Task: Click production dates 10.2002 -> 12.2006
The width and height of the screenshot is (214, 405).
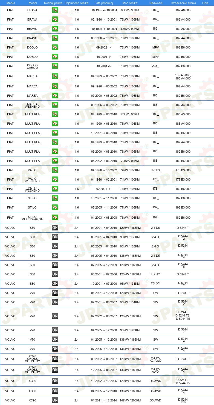Action: point(104,381)
